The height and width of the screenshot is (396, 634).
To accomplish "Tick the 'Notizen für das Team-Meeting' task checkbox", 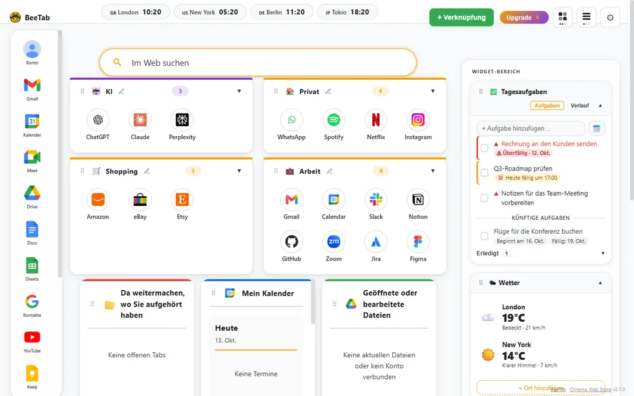I will click(484, 198).
